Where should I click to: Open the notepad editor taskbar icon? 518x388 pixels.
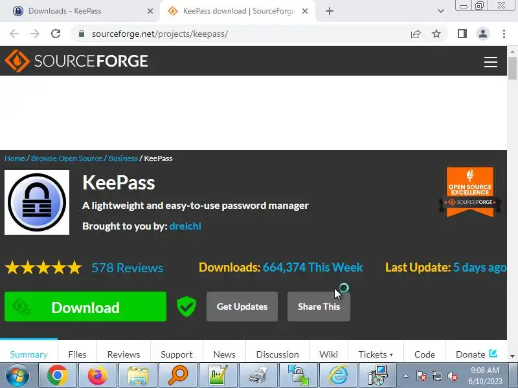pos(218,375)
